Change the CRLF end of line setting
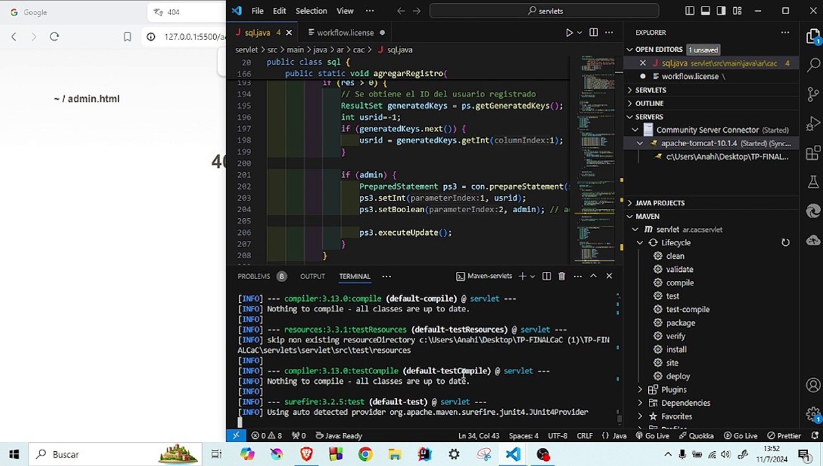The image size is (823, 466). tap(585, 436)
